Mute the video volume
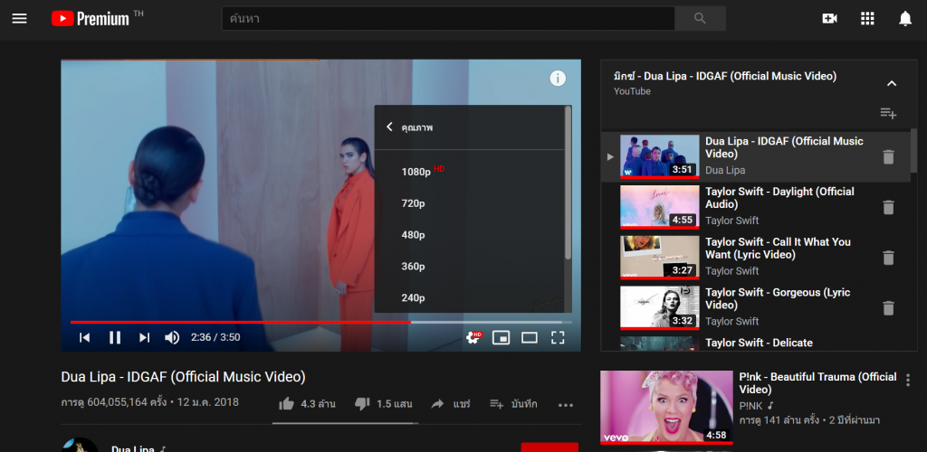927x452 pixels. tap(172, 337)
